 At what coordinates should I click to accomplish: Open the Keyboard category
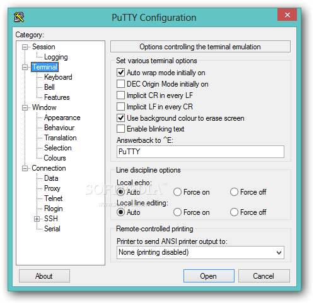[x=58, y=77]
